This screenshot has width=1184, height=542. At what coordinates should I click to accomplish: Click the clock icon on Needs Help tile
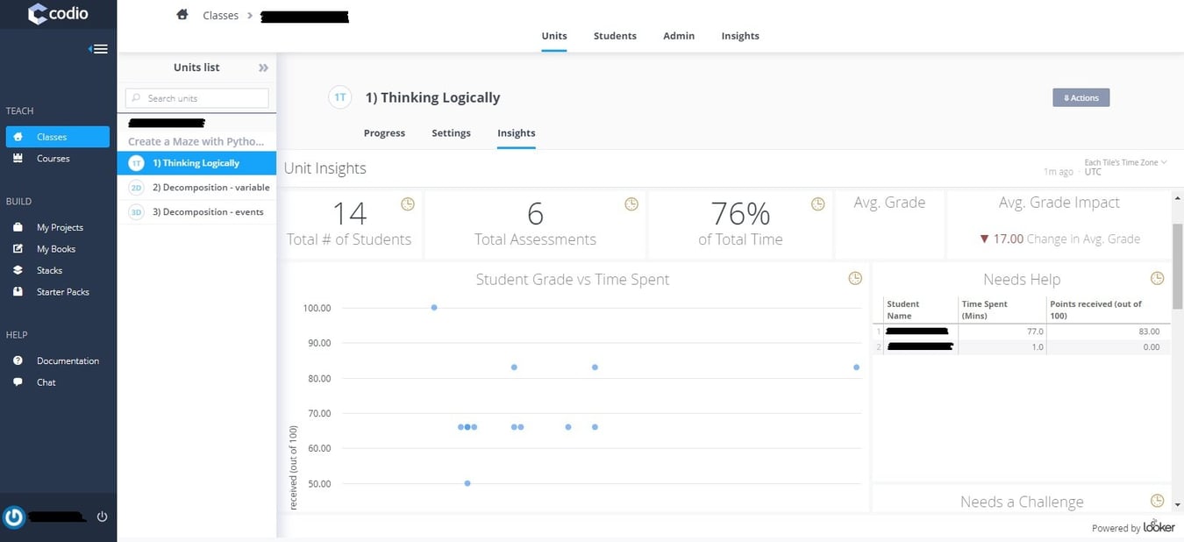[x=1157, y=279]
